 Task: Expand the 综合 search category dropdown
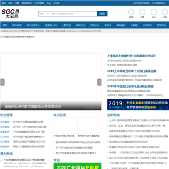tap(44, 14)
